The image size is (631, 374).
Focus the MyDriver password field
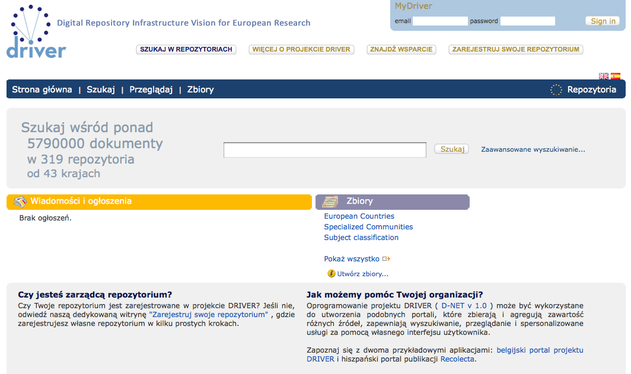(x=528, y=21)
